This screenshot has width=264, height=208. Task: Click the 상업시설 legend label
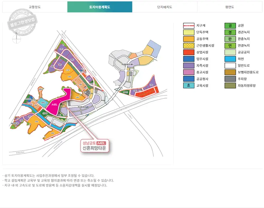tap(202, 52)
